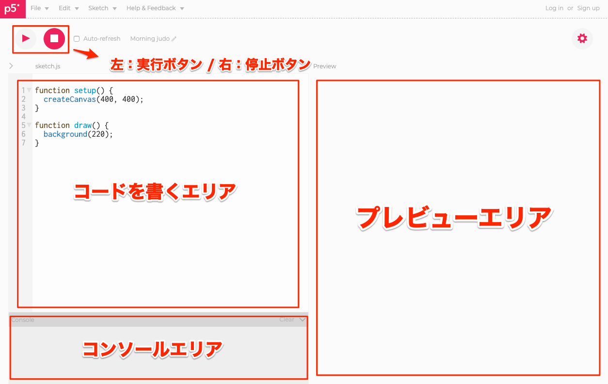Expand the file sidebar chevron
This screenshot has width=608, height=384.
coord(11,66)
